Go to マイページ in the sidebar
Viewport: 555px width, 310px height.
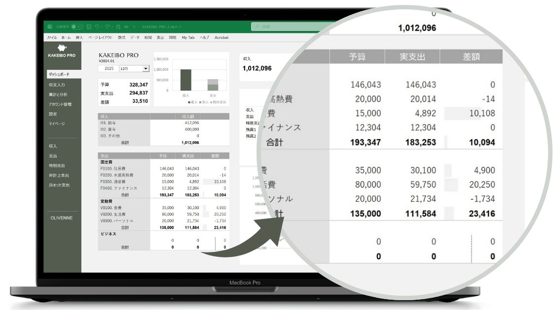(57, 124)
